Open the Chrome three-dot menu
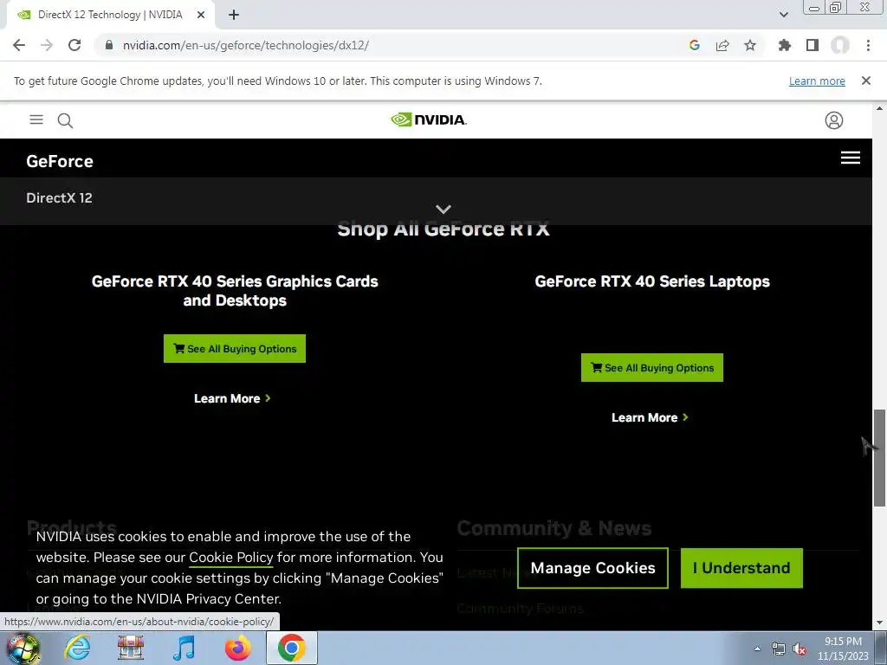The height and width of the screenshot is (665, 887). 868,45
